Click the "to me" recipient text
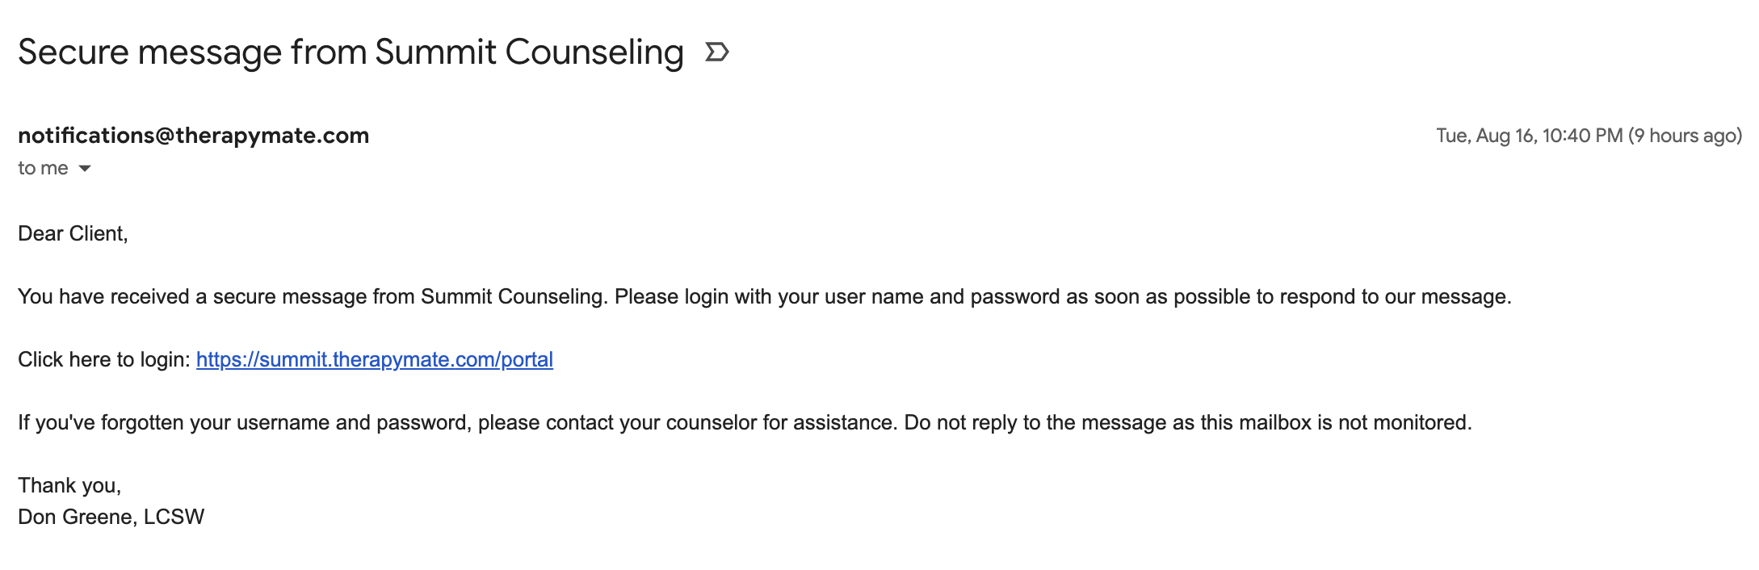1759x570 pixels. pyautogui.click(x=43, y=168)
